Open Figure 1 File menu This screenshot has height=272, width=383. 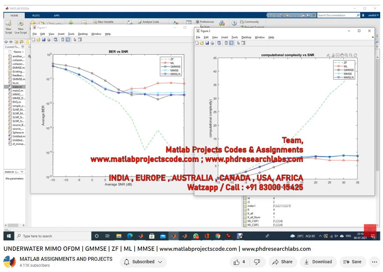[x=34, y=34]
